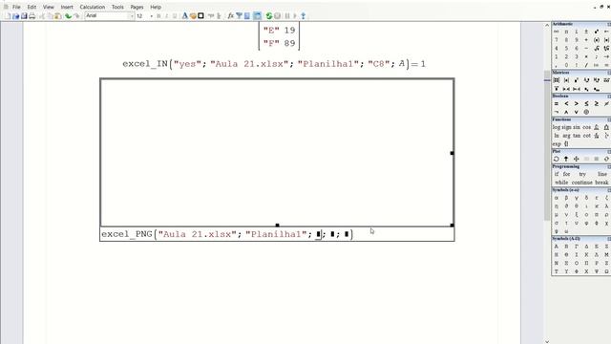Click "yes" argument in excel_IN formula
This screenshot has height=344, width=611.
tap(187, 64)
